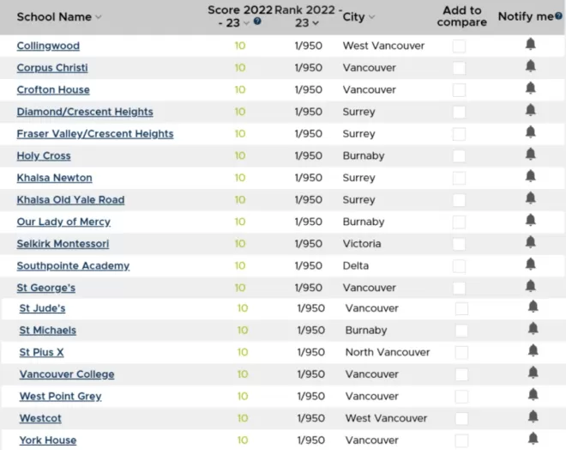Click the notify bell for Selkirk Montessori

pos(530,242)
